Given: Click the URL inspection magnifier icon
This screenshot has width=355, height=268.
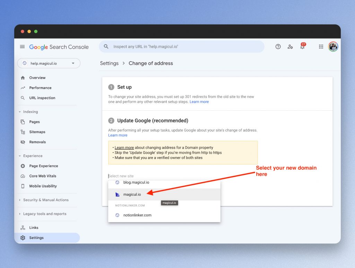Looking at the screenshot, I should [x=23, y=98].
